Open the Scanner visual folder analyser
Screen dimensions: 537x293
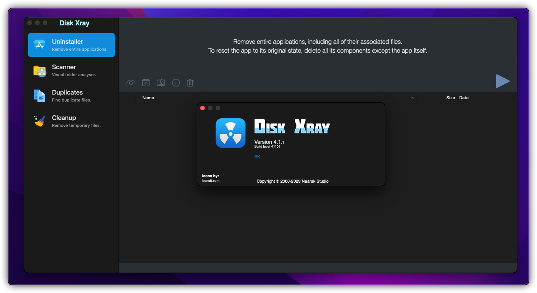pos(71,70)
